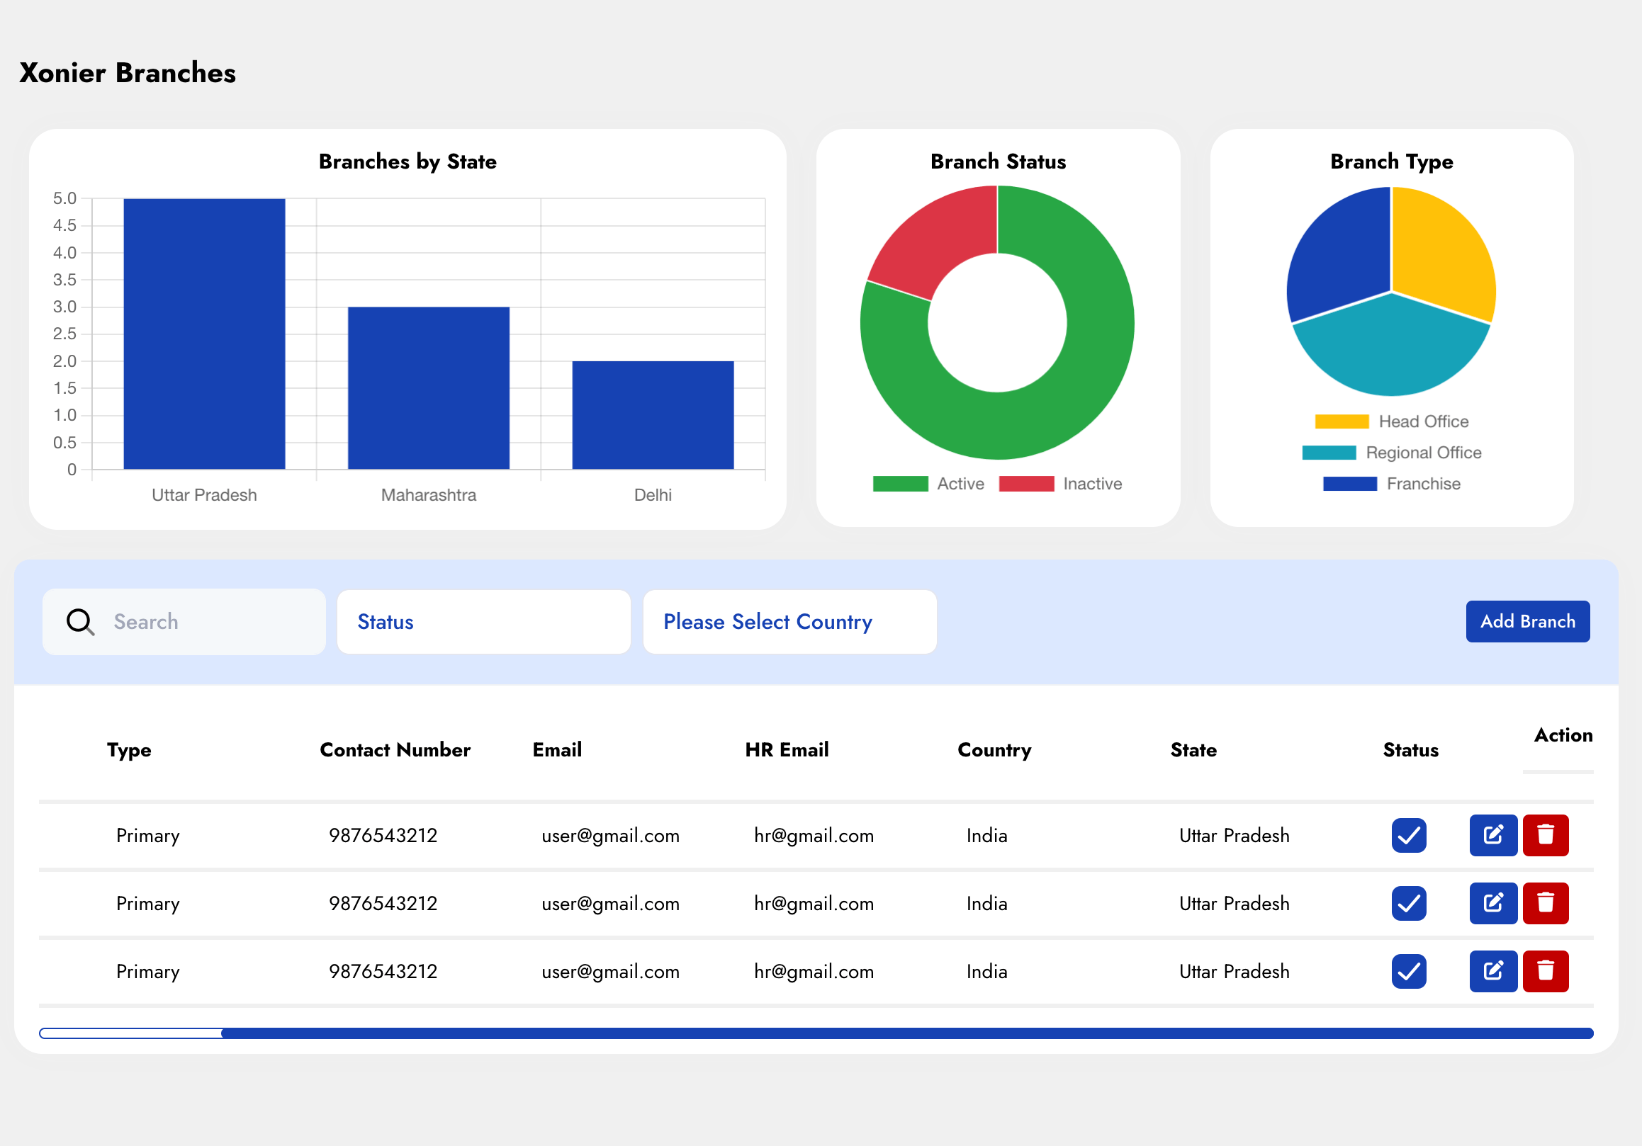Expand Please Select Country dropdown
1642x1146 pixels.
(x=789, y=622)
